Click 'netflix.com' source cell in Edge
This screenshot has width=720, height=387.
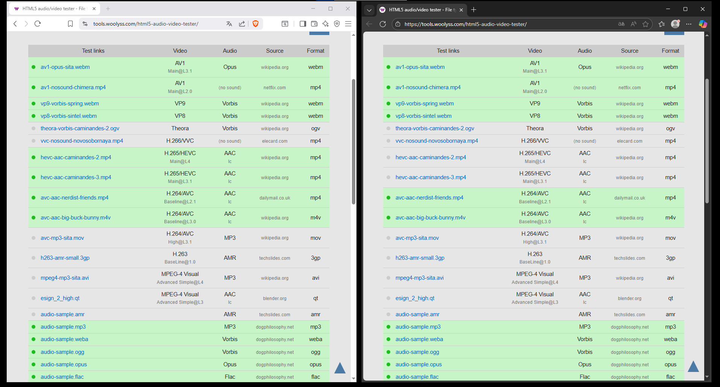pos(629,88)
